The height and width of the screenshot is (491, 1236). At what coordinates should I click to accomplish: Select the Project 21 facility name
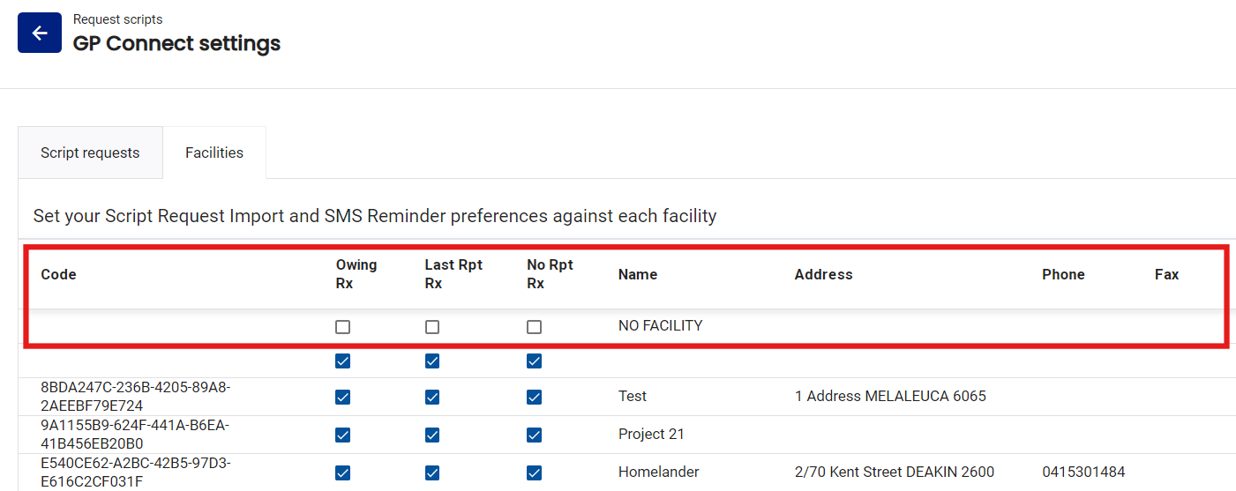pyautogui.click(x=651, y=434)
